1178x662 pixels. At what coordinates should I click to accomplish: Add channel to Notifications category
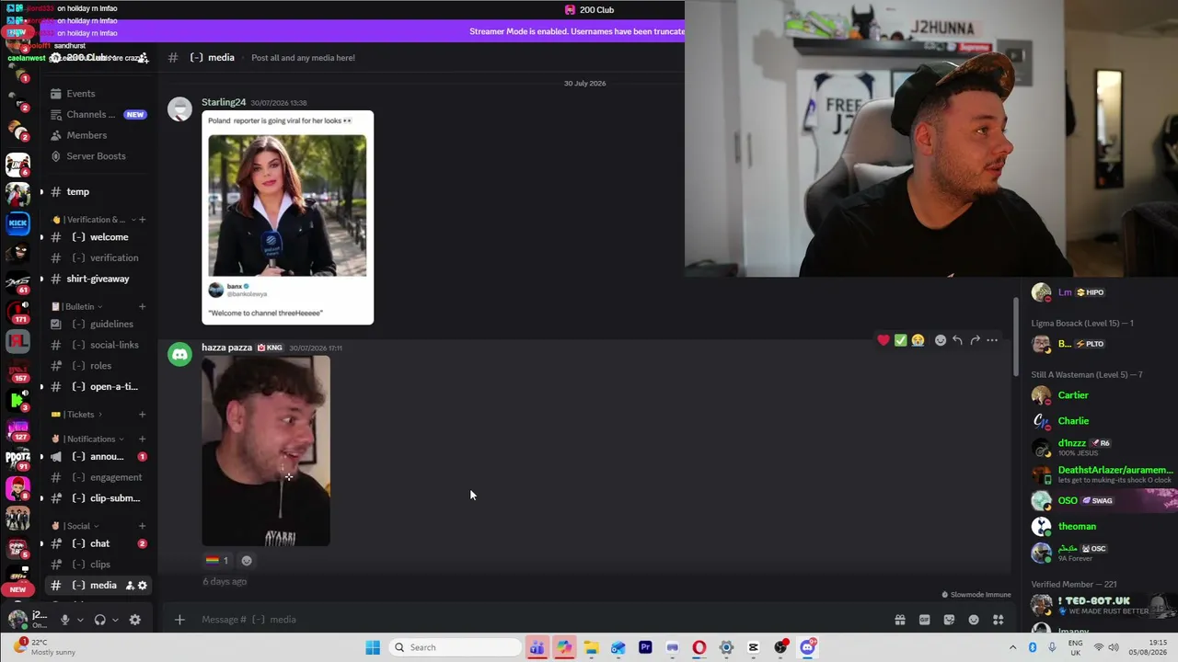(x=142, y=439)
